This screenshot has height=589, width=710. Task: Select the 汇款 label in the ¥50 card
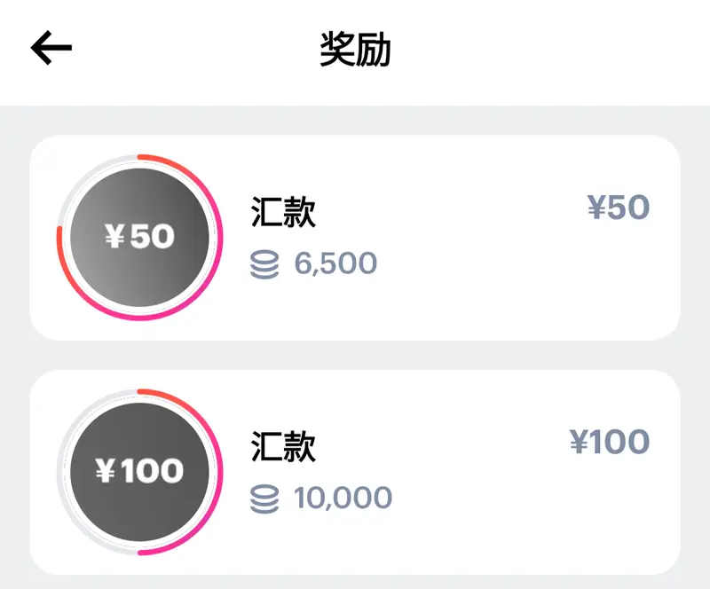click(x=283, y=211)
